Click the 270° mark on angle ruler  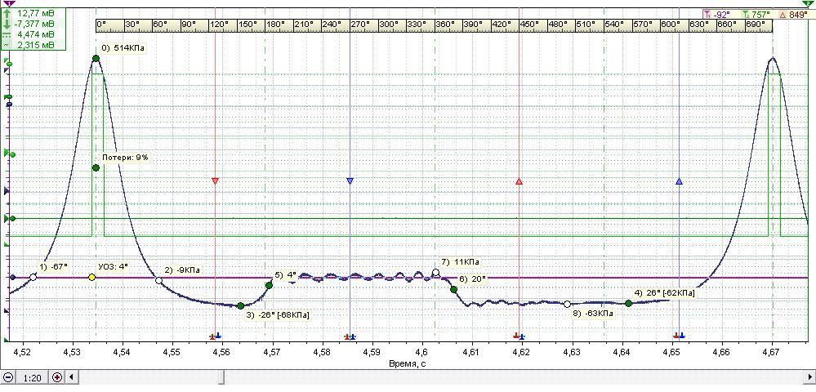click(x=359, y=24)
